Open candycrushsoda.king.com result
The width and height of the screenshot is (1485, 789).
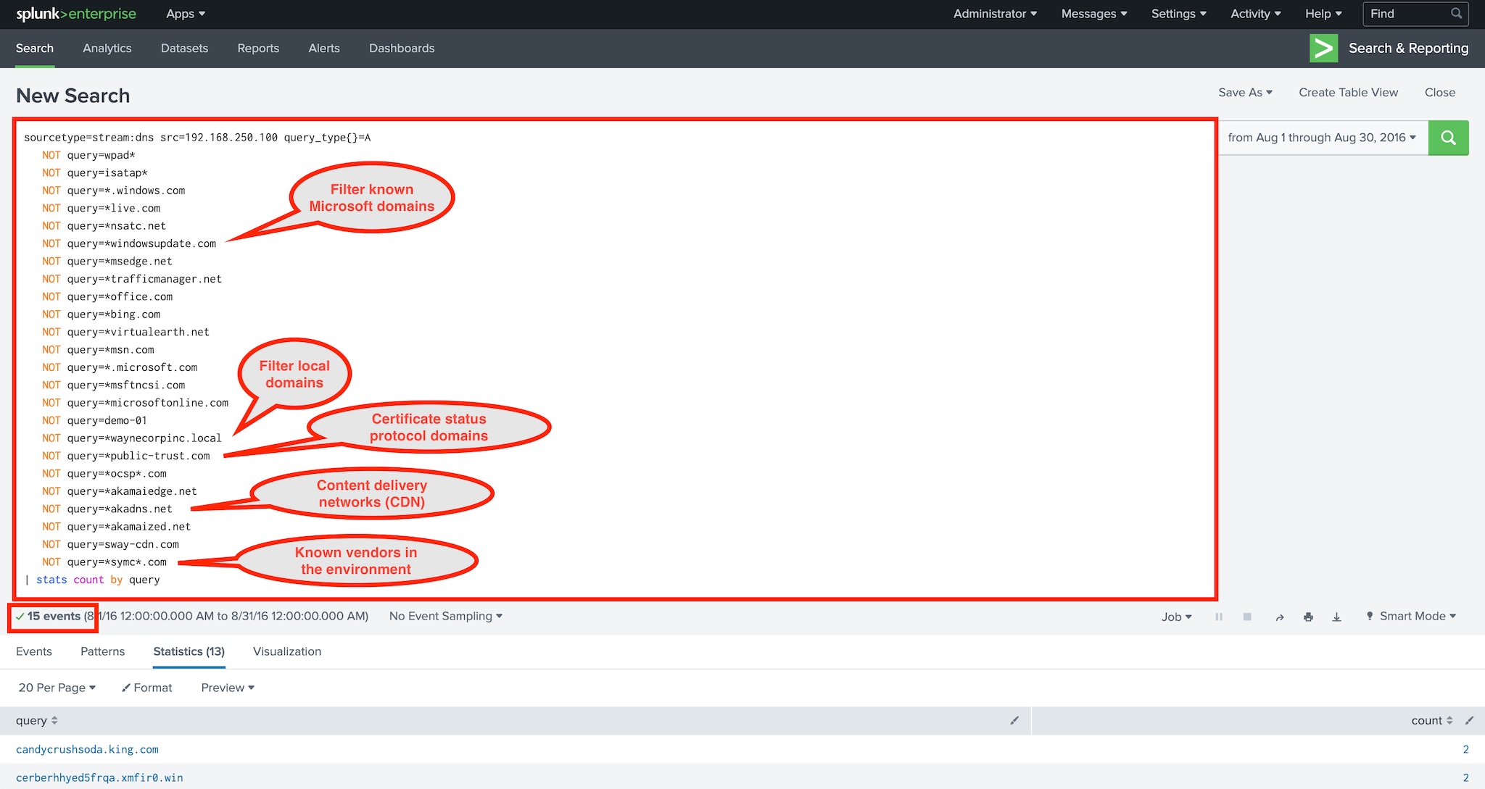pyautogui.click(x=87, y=749)
